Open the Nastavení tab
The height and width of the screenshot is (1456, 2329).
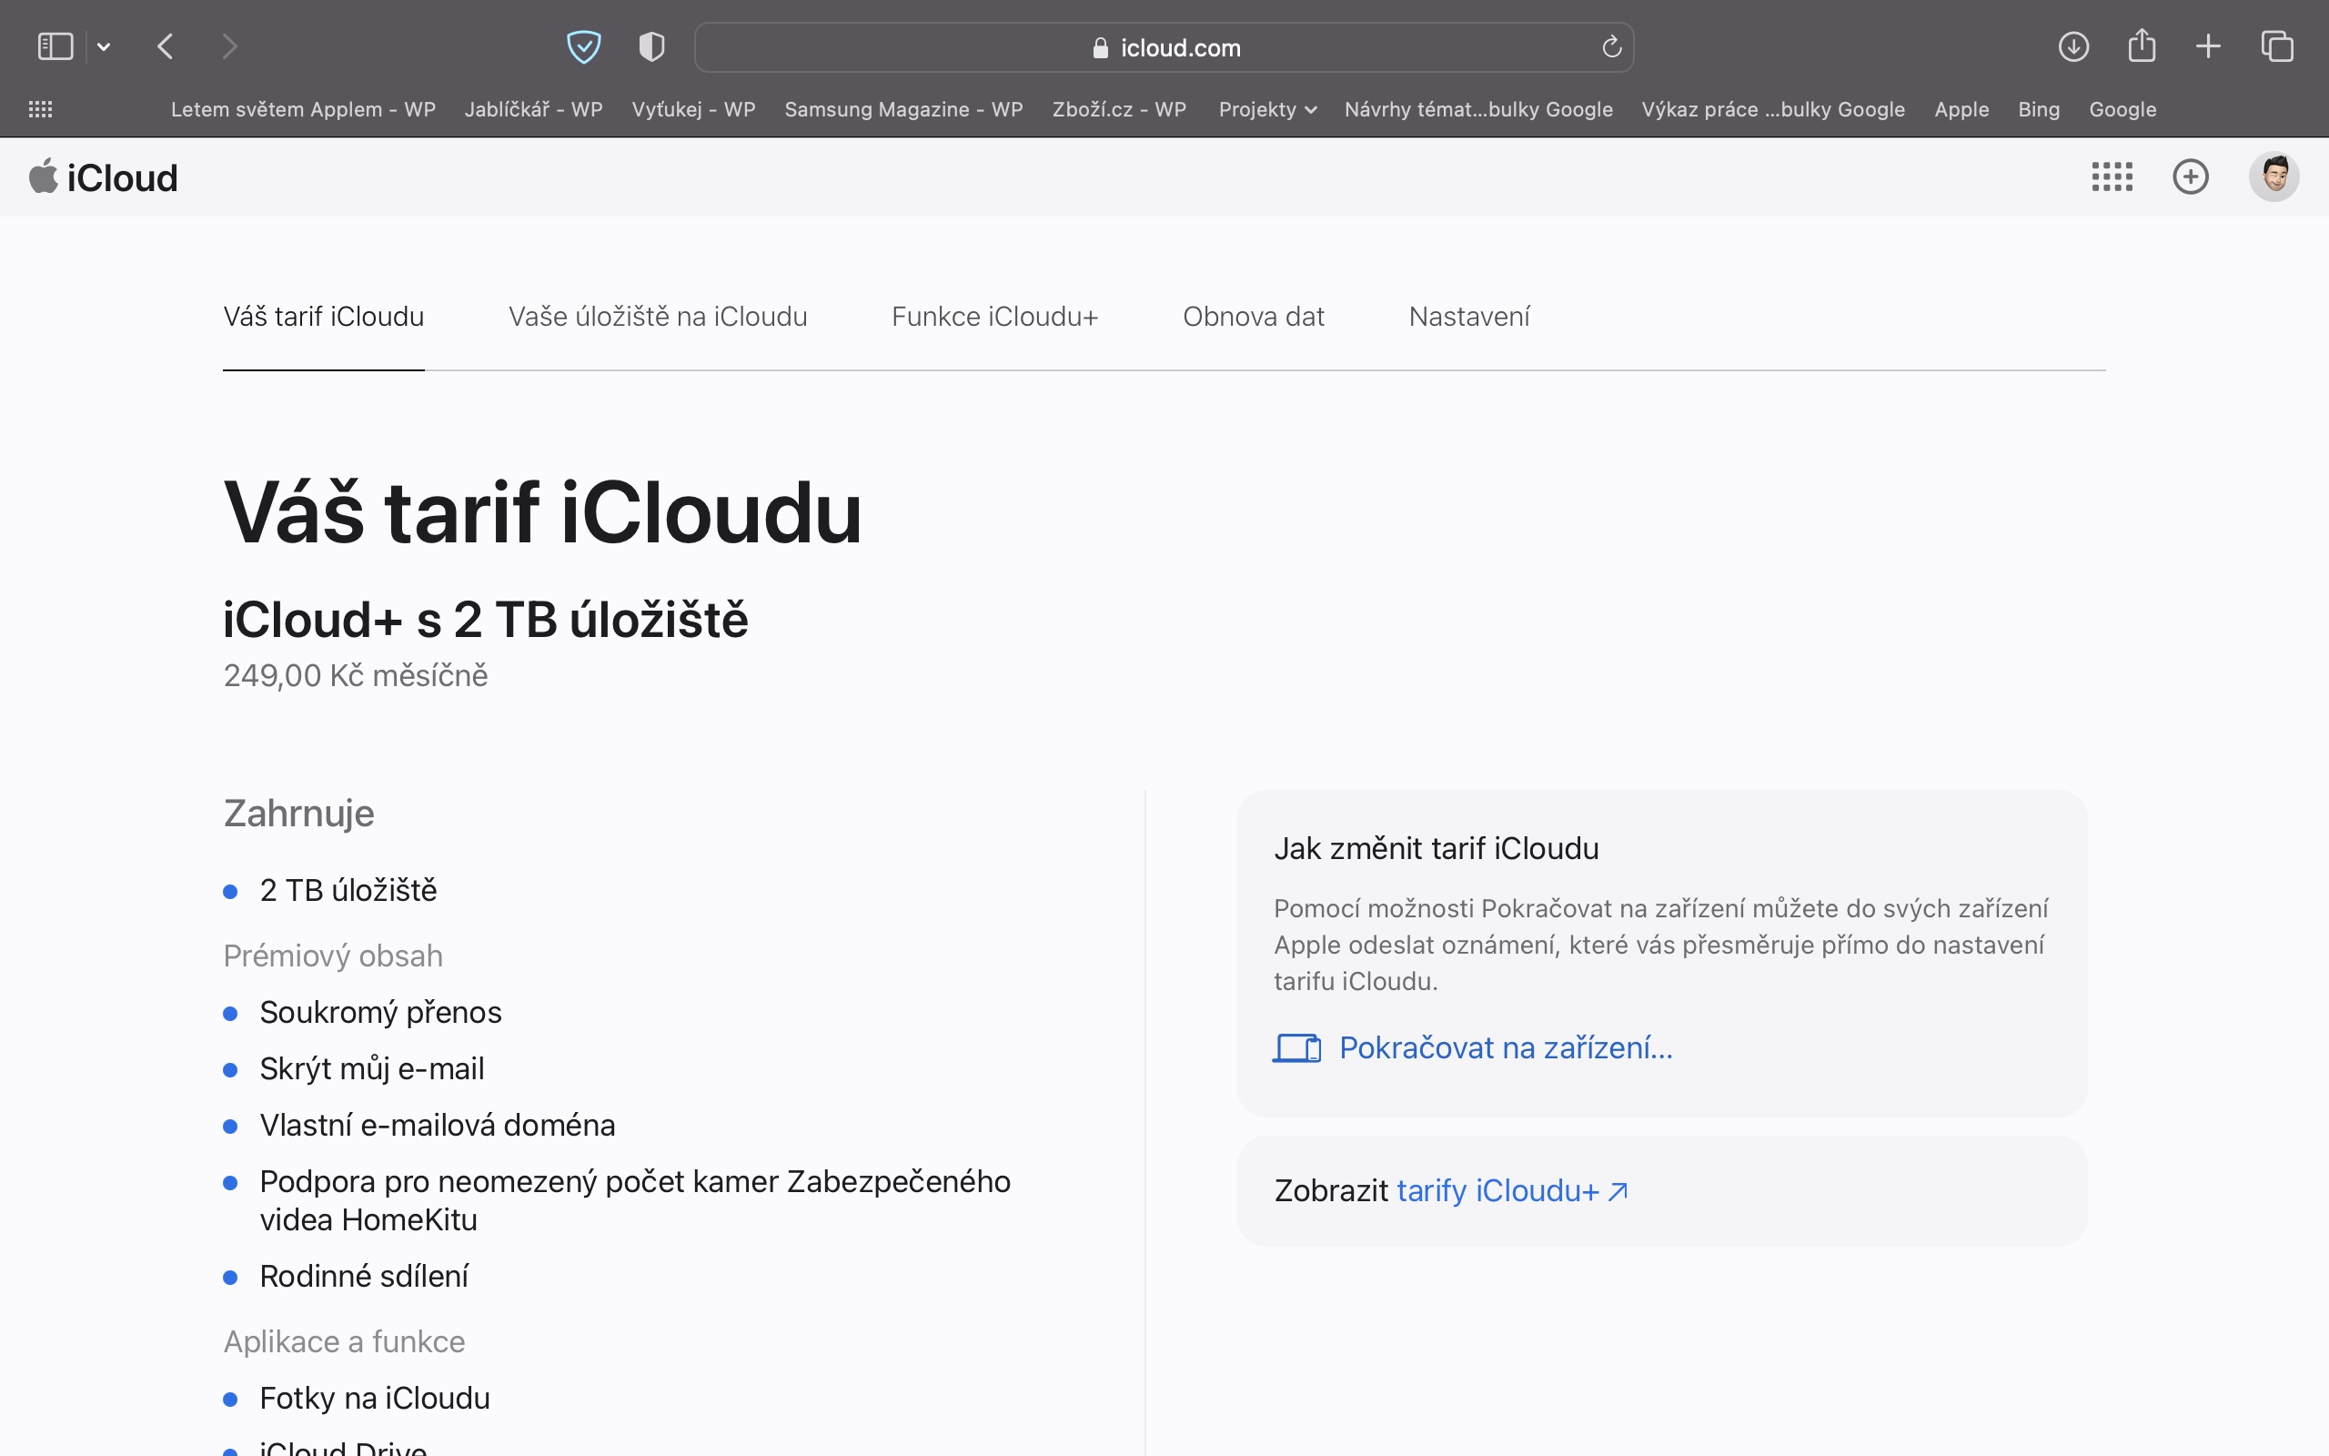click(1468, 317)
